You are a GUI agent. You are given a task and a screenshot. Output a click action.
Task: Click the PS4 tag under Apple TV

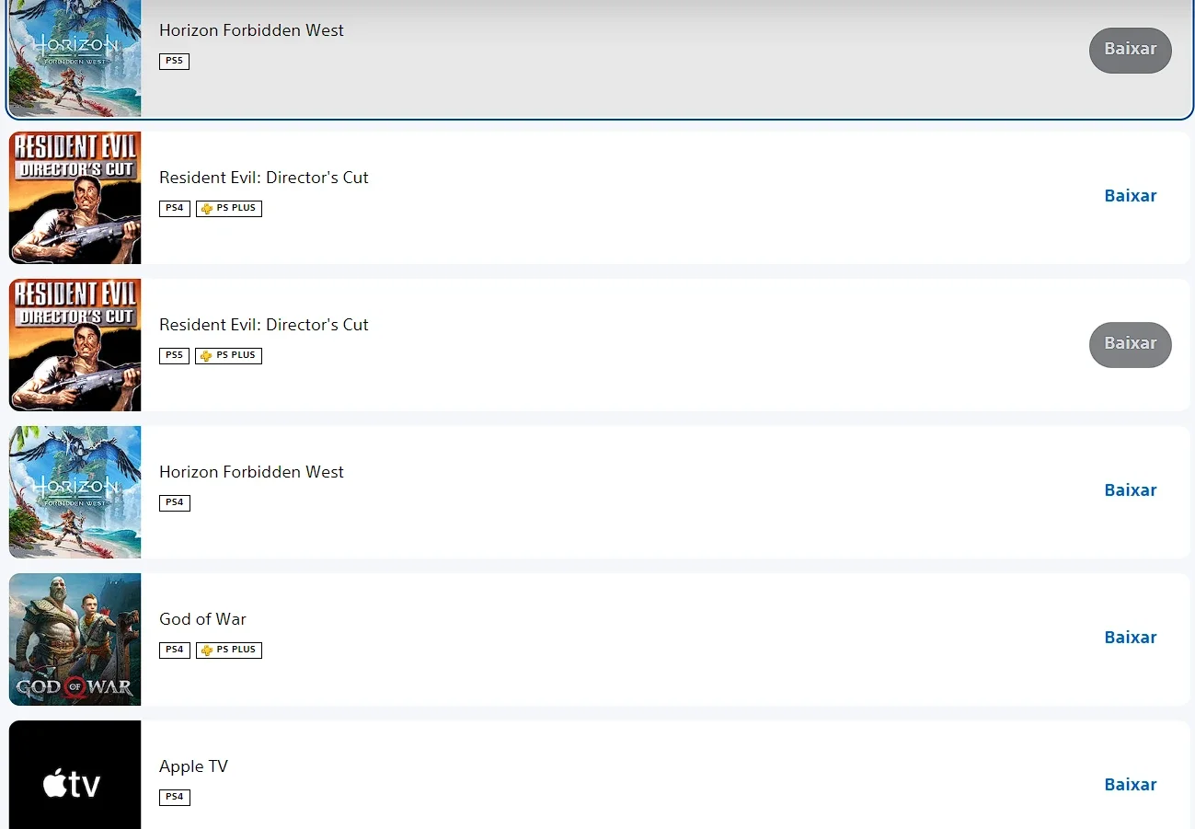[174, 798]
